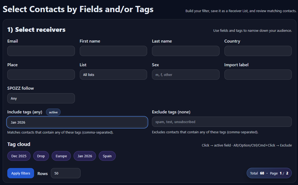Focus the Sex field with m, f, other

pos(186,75)
